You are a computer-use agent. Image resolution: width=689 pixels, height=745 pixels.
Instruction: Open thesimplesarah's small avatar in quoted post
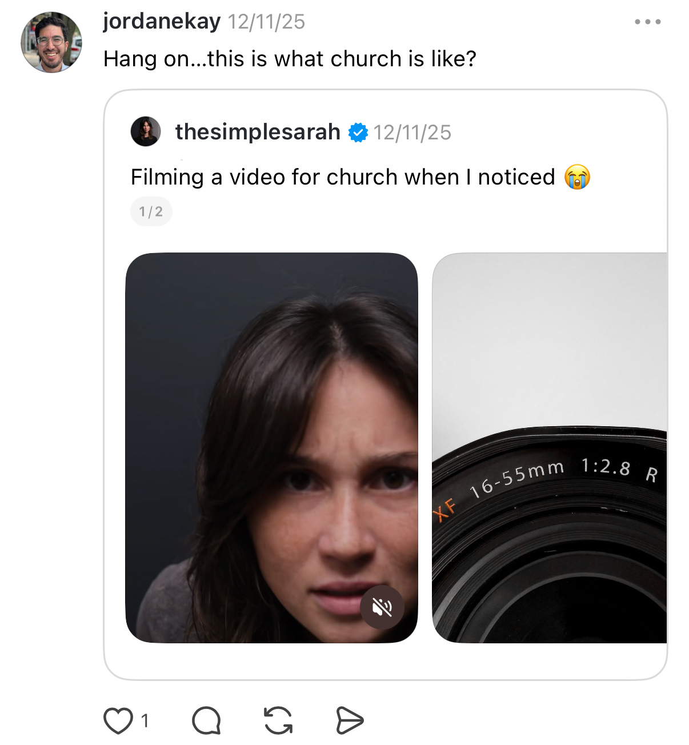pyautogui.click(x=146, y=132)
